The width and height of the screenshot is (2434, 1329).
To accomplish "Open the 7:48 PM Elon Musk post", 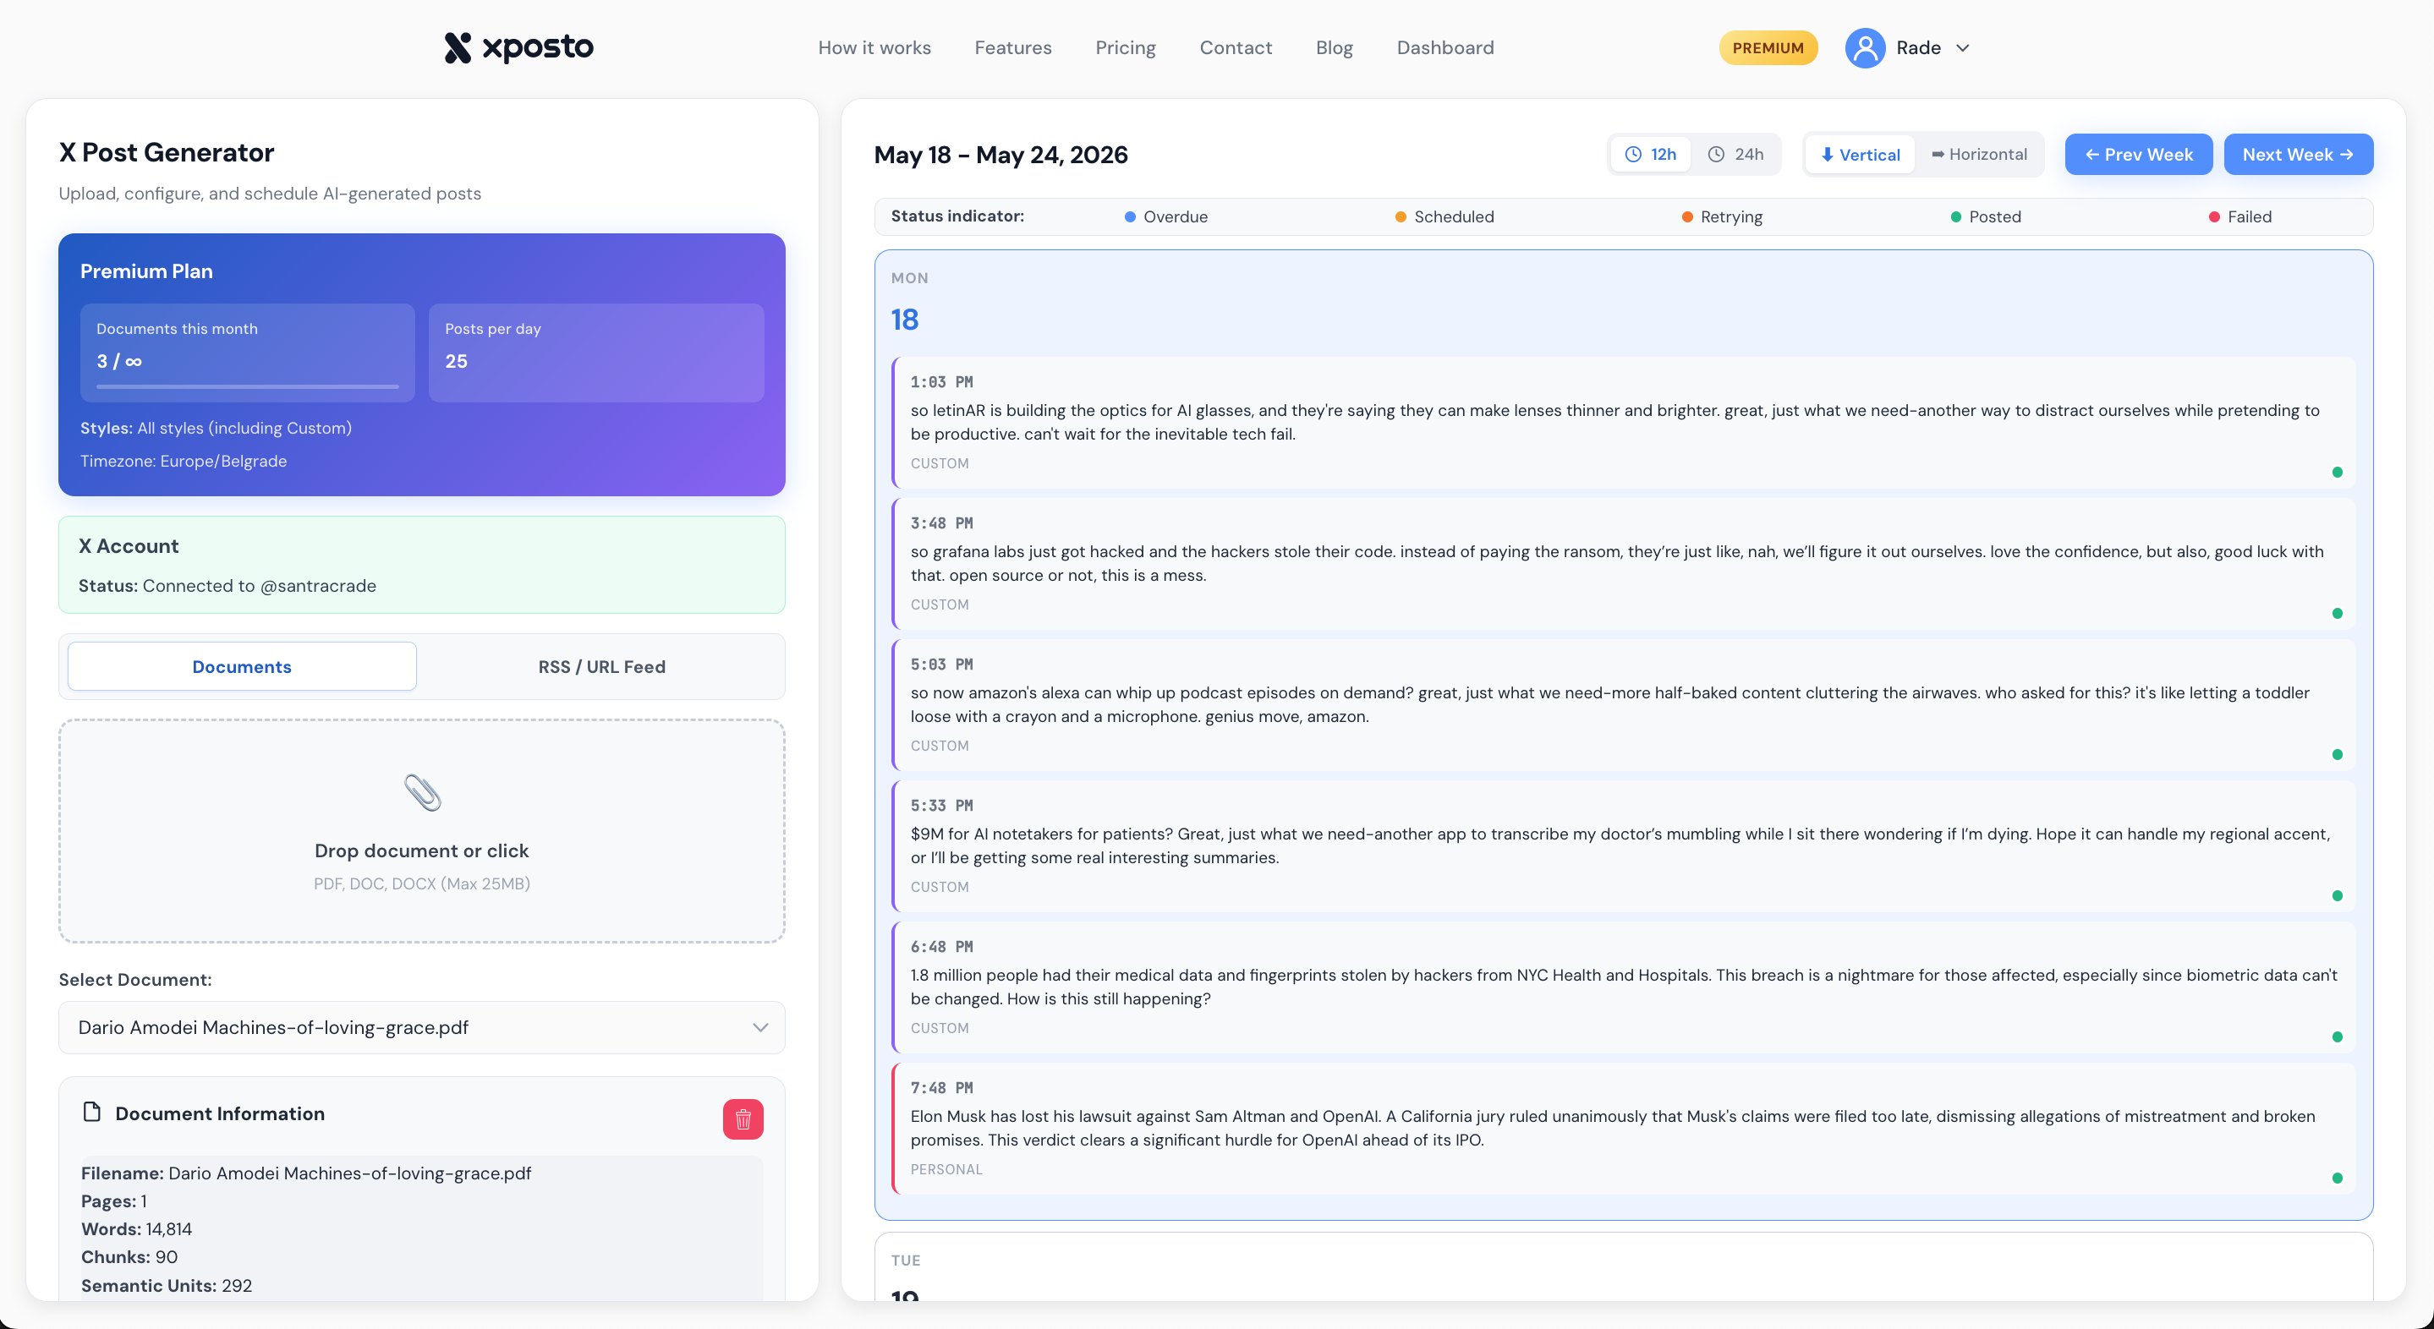I will click(1622, 1128).
